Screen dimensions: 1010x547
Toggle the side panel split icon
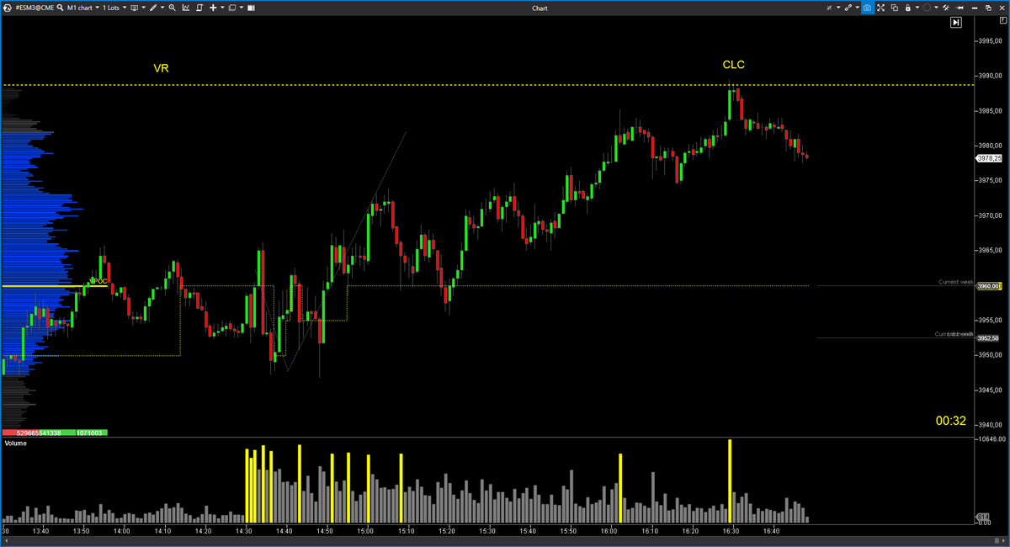[x=252, y=8]
